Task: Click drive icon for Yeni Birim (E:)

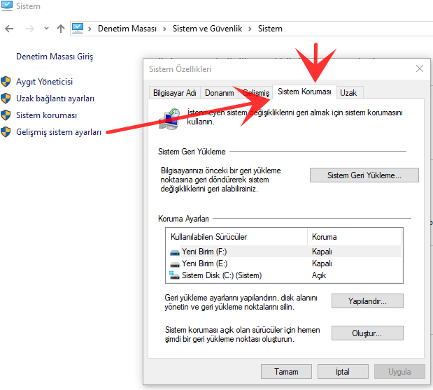Action: pos(174,264)
